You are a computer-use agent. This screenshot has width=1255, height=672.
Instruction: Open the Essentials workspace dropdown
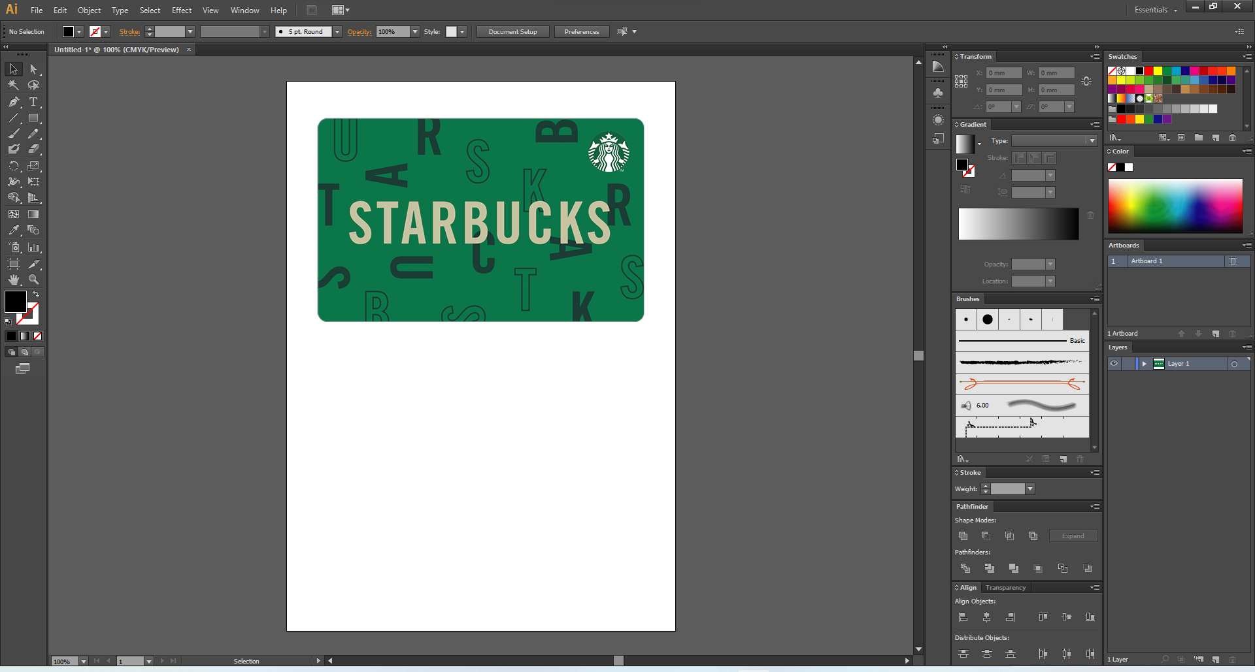click(x=1156, y=10)
